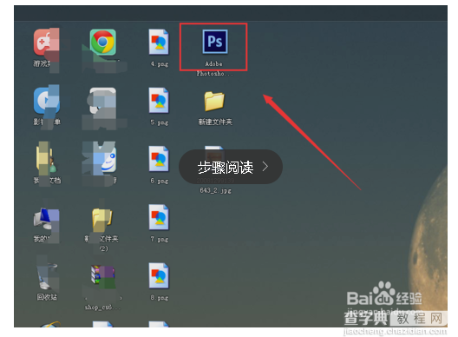This screenshot has width=458, height=337.
Task: Click the arrow chevron on 步骤阅读 button
Action: point(265,167)
